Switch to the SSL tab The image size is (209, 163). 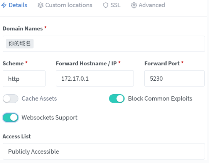112,5
